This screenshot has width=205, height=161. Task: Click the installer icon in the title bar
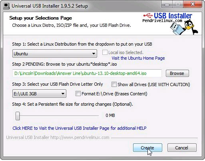(6, 6)
